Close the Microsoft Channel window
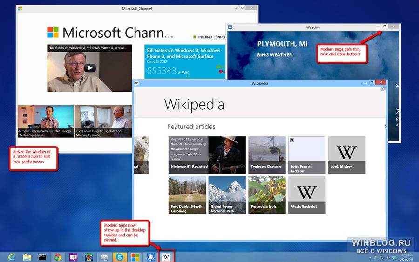419x262 pixels. click(251, 8)
